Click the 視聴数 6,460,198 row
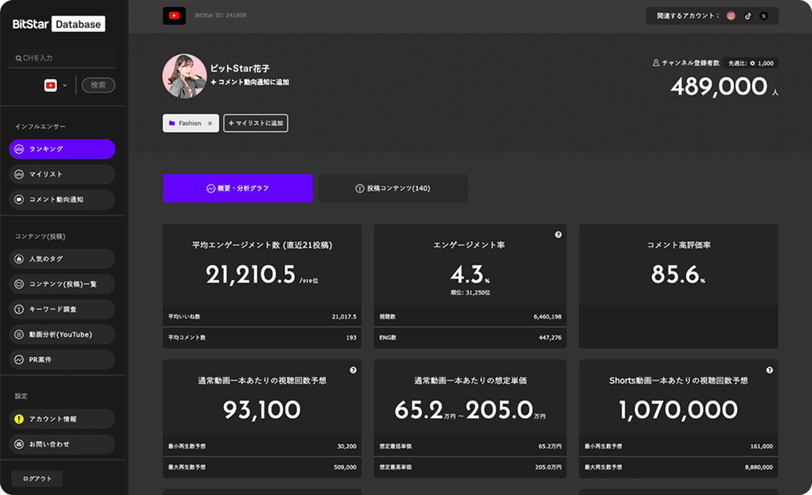This screenshot has height=495, width=812. pos(470,317)
